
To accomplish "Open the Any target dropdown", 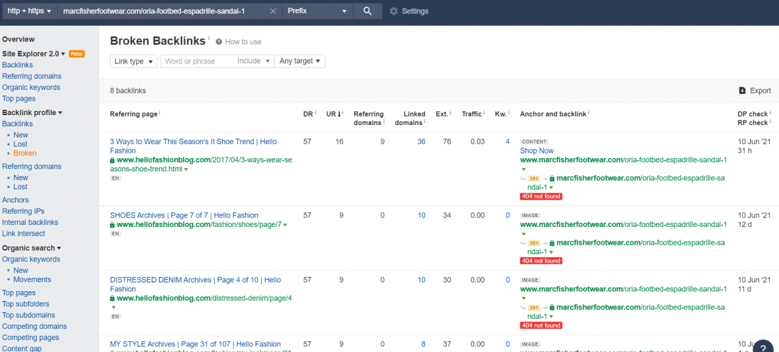I will click(300, 61).
